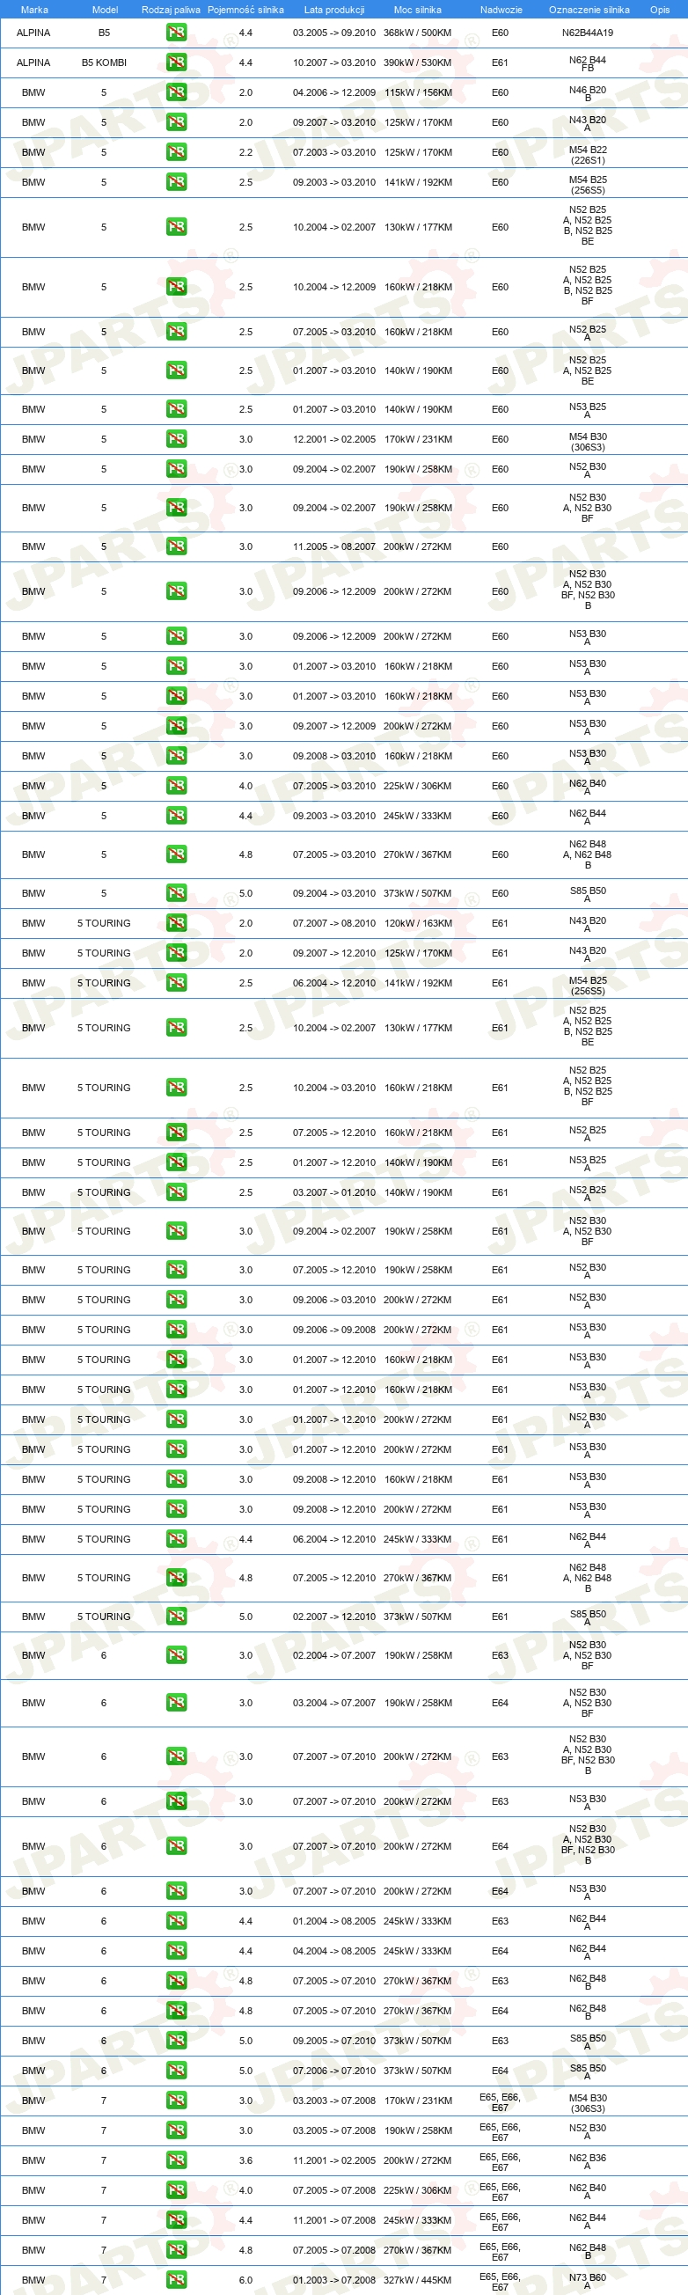Screen dimensions: 688x2295
Task: Click the fuel icon in the 03.2004 -> 07.2007 row
Action: point(177,1703)
